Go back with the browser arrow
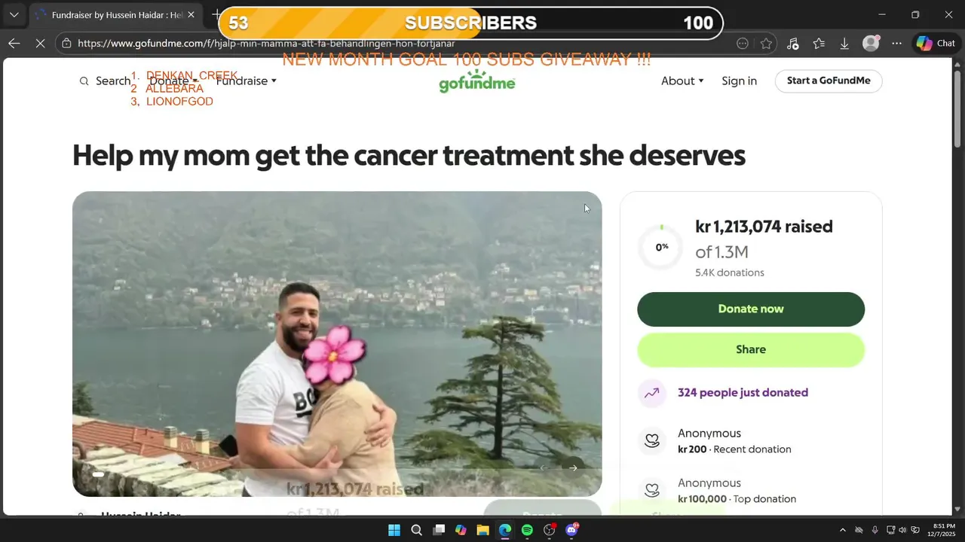The height and width of the screenshot is (542, 965). click(x=14, y=44)
